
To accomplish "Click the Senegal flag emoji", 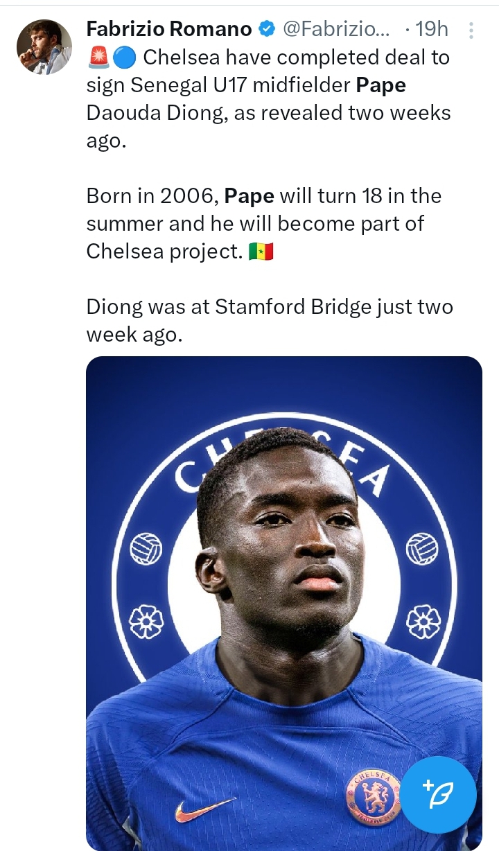I will pyautogui.click(x=261, y=252).
